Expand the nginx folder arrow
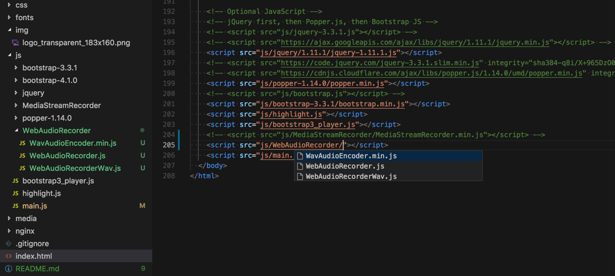615x276 pixels. 9,231
